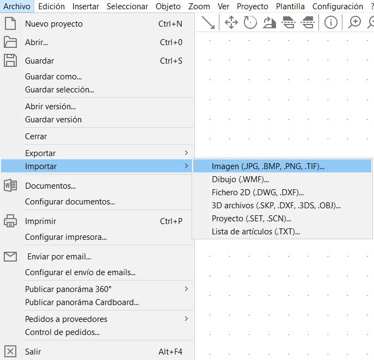Select Fichero 2D (.DWG, .DXF) import option
The image size is (374, 360).
(x=257, y=192)
